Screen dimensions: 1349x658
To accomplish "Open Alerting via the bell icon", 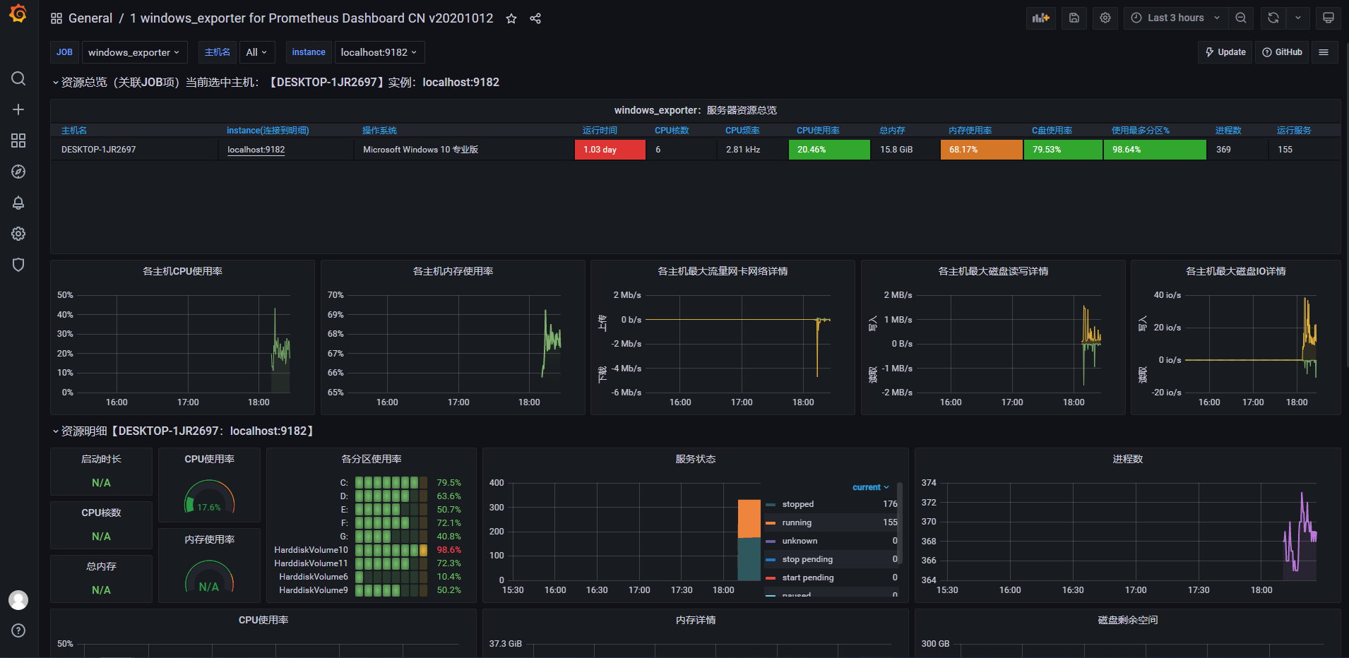I will (18, 203).
